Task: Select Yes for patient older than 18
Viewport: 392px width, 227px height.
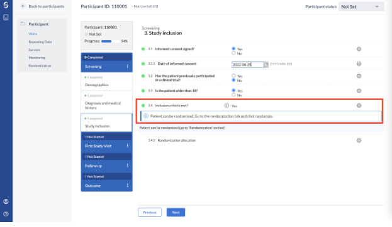Action: [x=233, y=91]
